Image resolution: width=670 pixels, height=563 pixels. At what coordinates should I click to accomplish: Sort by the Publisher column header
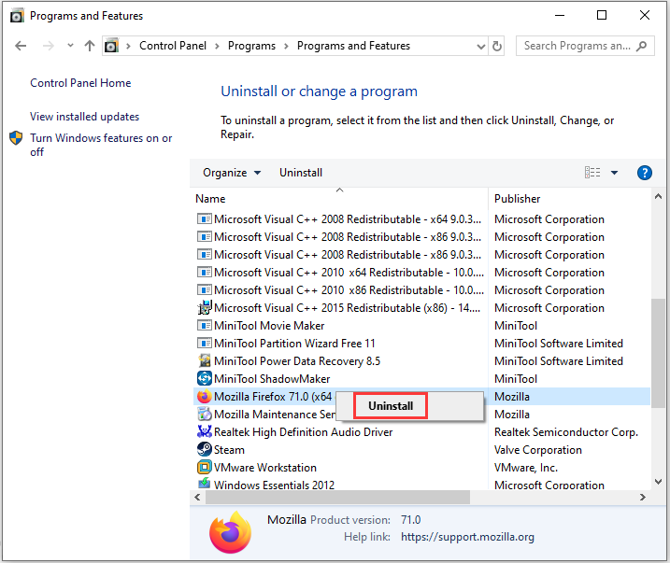pyautogui.click(x=517, y=199)
